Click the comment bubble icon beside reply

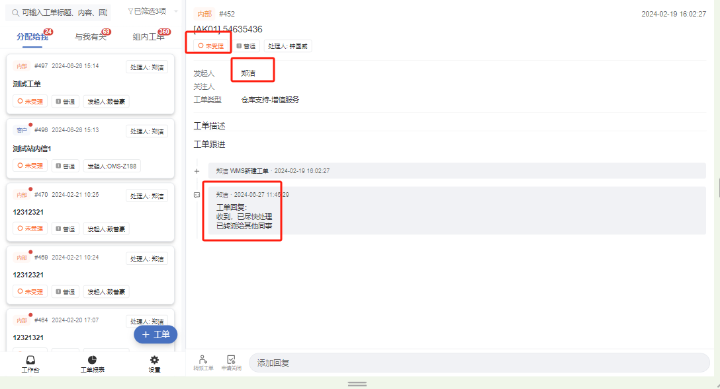[197, 195]
